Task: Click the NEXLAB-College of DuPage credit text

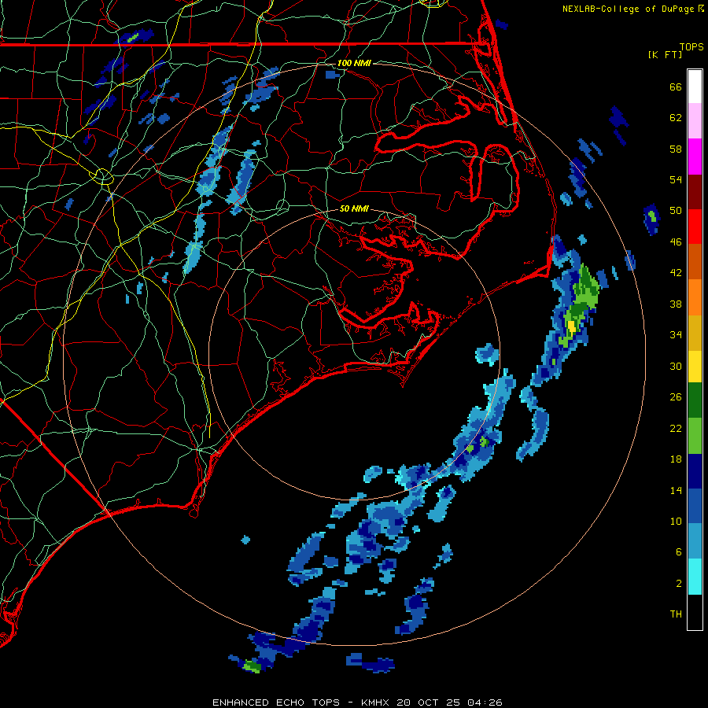Action: tap(628, 9)
